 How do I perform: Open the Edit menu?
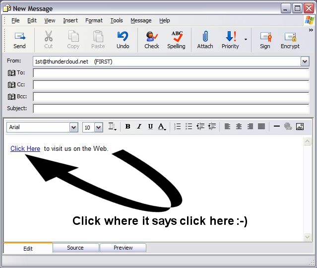[32, 20]
